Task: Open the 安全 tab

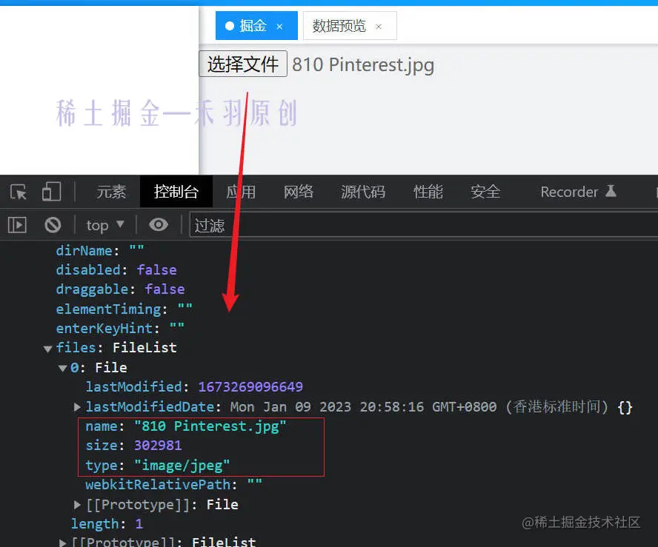Action: pyautogui.click(x=485, y=192)
